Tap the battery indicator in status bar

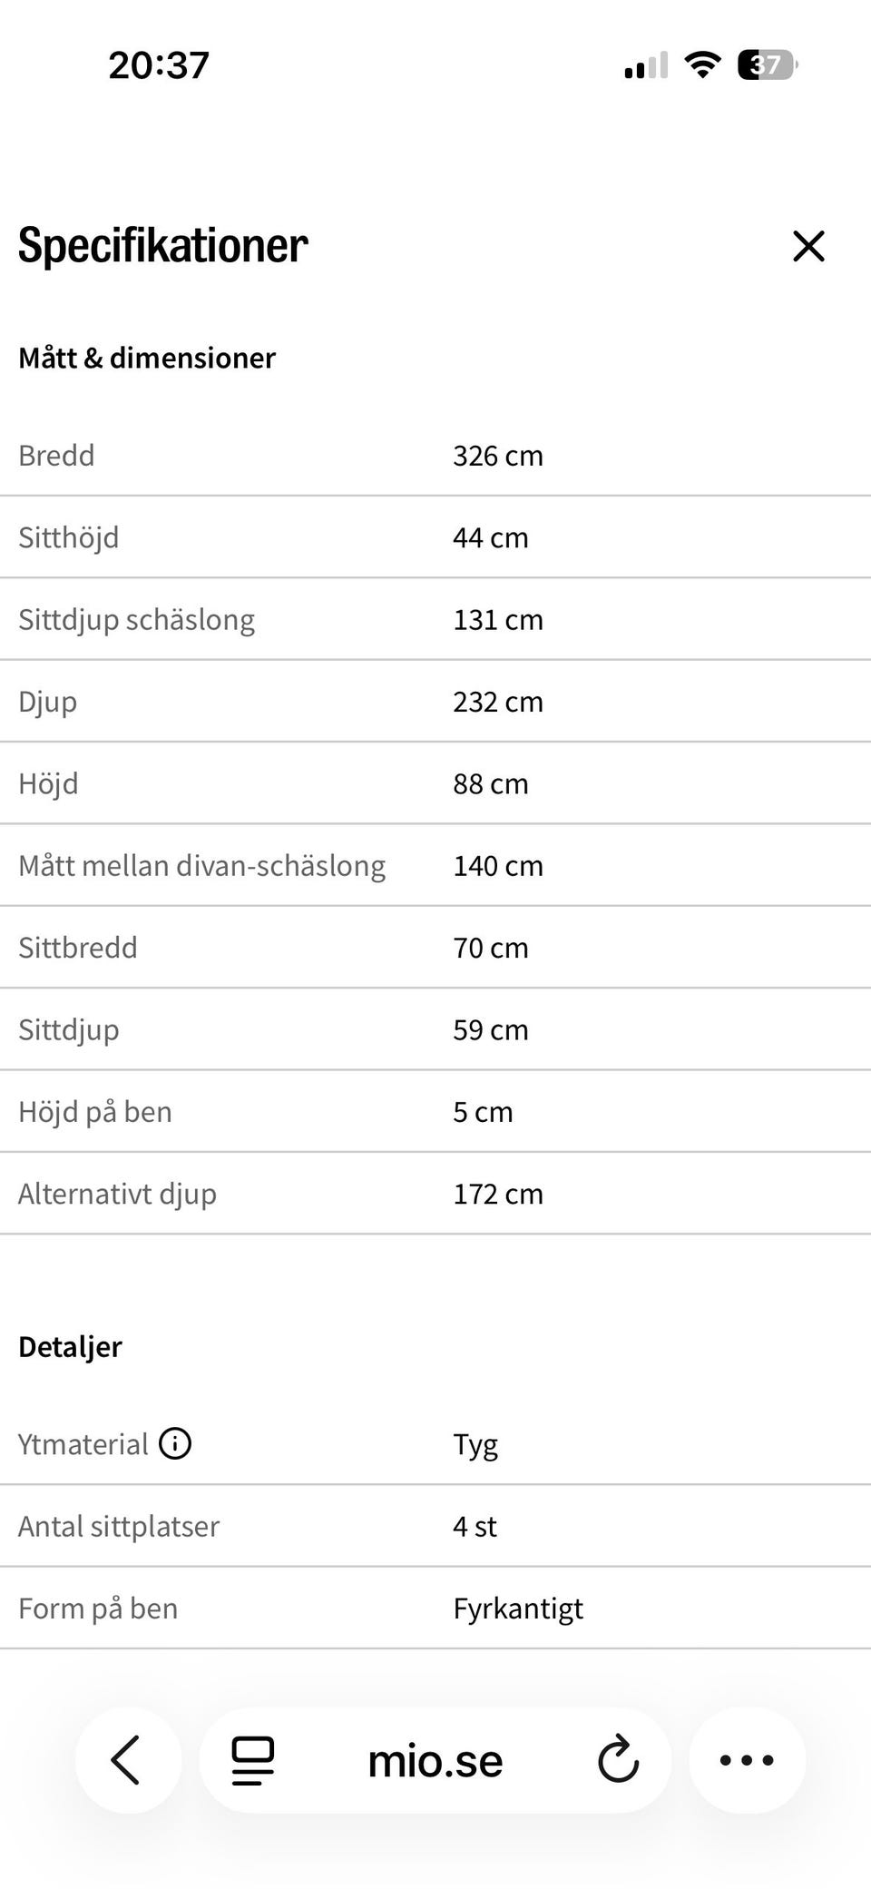[x=768, y=65]
